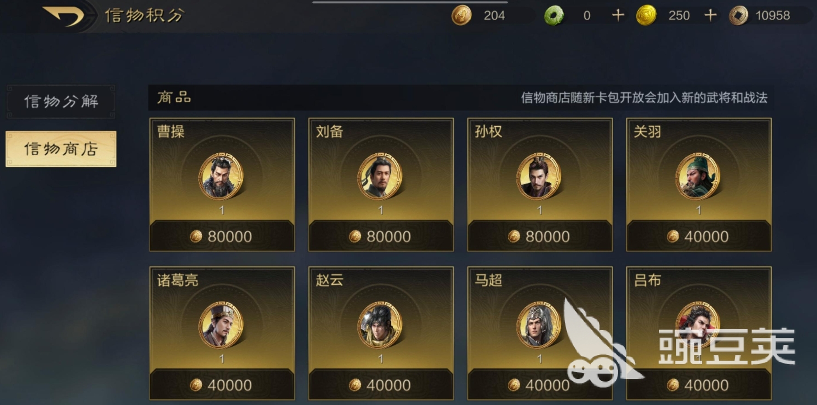The image size is (817, 405).
Task: Tap the gold coin currency icon
Action: point(646,16)
